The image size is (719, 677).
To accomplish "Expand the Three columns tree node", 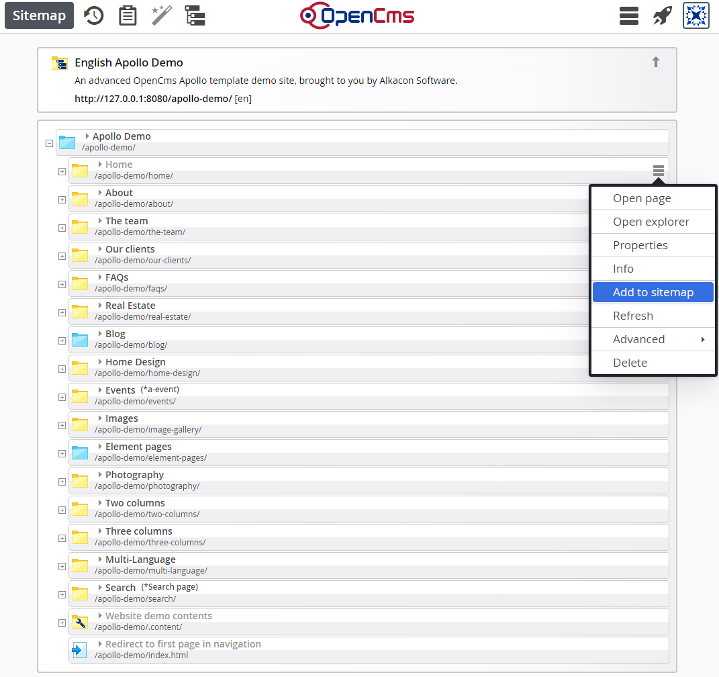I will [x=62, y=539].
